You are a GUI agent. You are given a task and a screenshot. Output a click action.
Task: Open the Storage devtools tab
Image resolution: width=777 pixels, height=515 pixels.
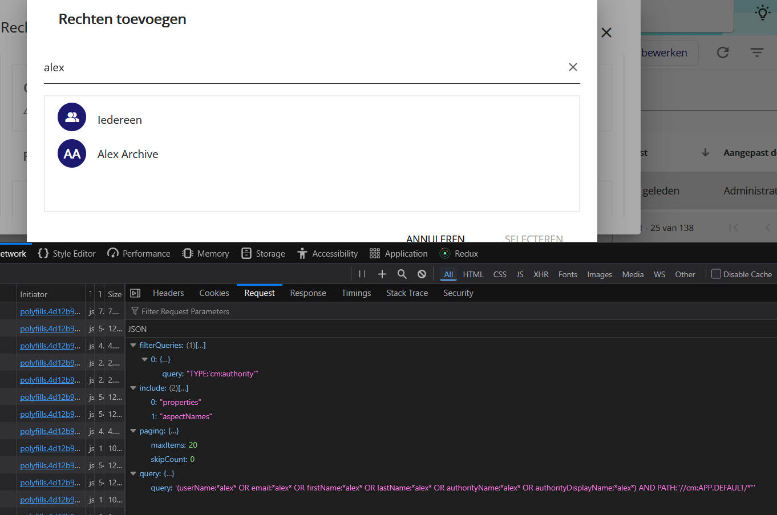263,253
